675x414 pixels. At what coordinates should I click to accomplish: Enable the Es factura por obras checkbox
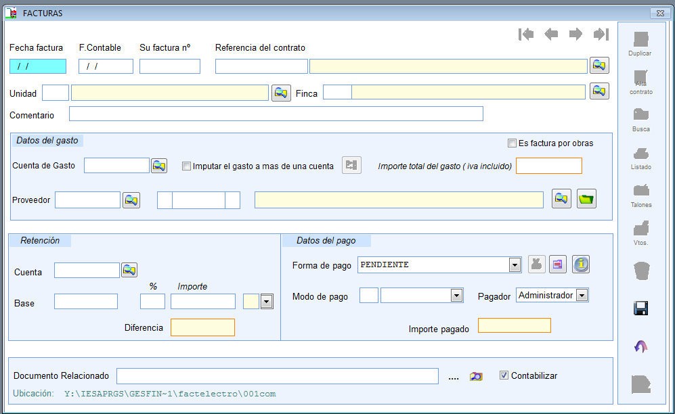[x=512, y=143]
